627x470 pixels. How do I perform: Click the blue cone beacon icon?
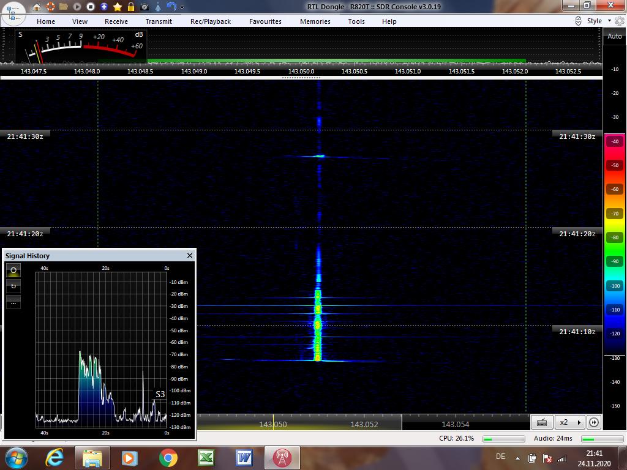158,7
